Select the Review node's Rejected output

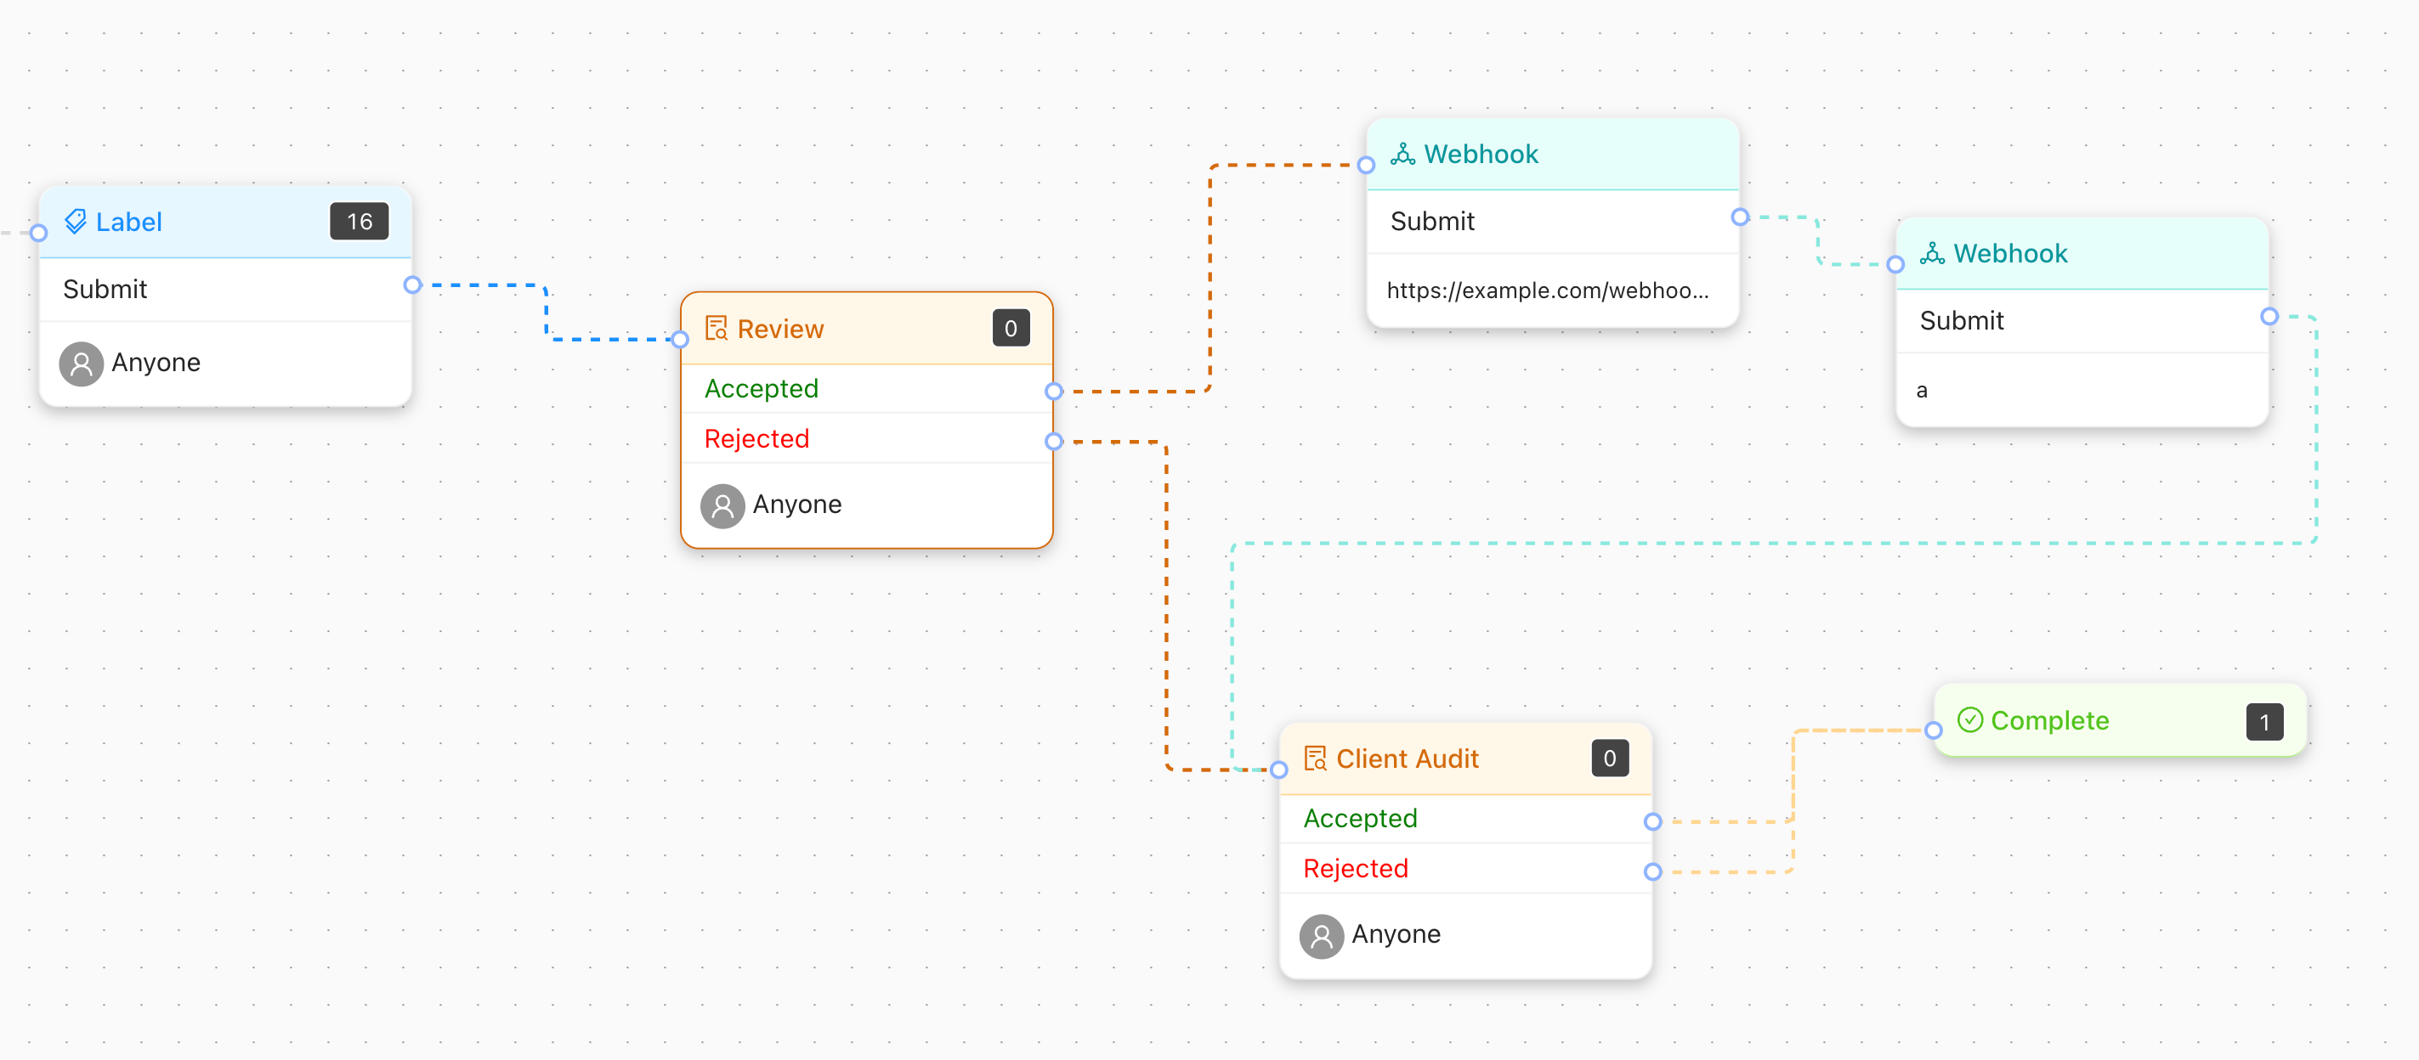click(x=1054, y=441)
